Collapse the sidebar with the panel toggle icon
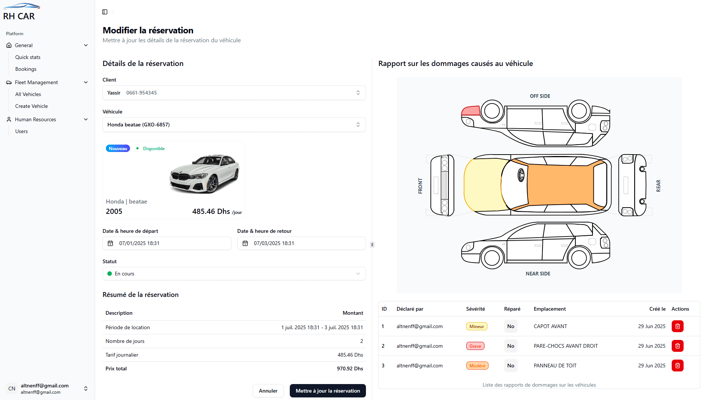Screen dimensions: 707x400 click(x=104, y=11)
